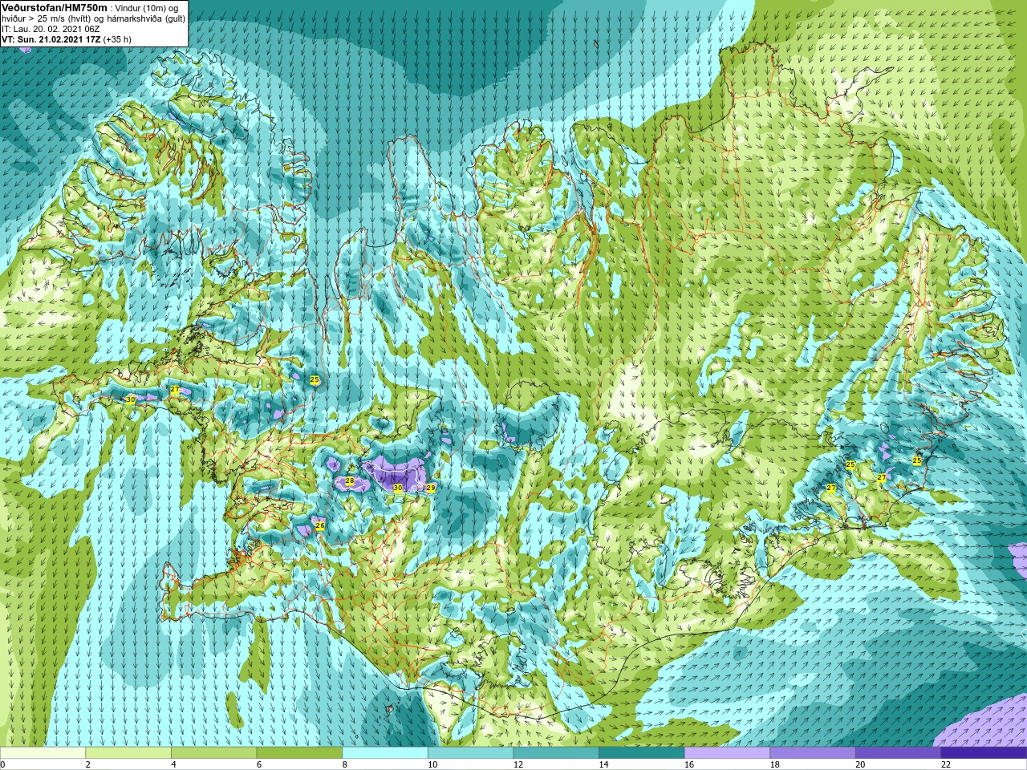Image resolution: width=1027 pixels, height=770 pixels.
Task: Click the 'Veðurstofan/HM750m' title text
Action: click(x=54, y=6)
